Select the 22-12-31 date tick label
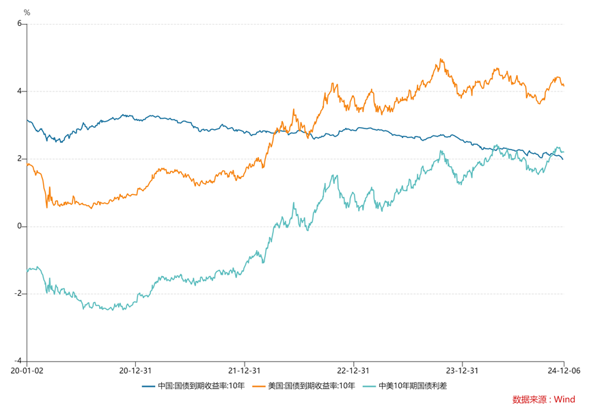The height and width of the screenshot is (412, 591). point(353,370)
